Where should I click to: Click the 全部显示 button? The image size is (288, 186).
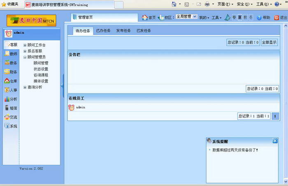(269, 42)
